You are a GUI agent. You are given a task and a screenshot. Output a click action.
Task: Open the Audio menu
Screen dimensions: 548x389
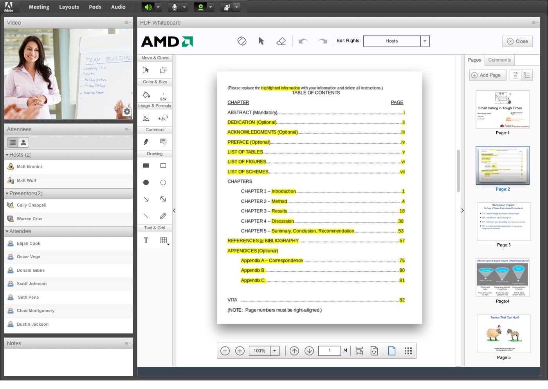click(x=118, y=7)
